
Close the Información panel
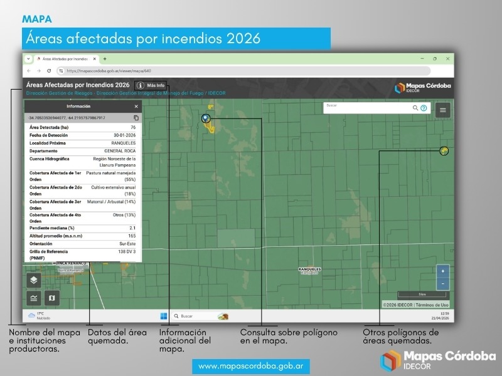[x=136, y=107]
